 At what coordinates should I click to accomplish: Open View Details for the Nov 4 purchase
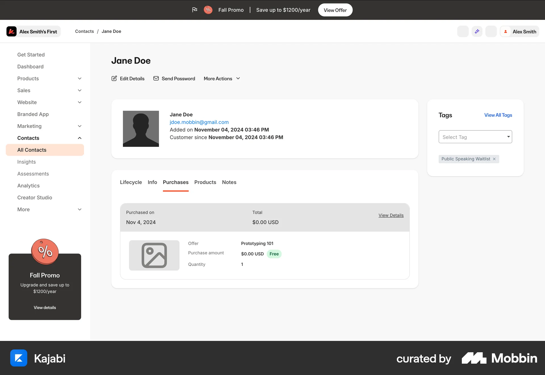391,215
